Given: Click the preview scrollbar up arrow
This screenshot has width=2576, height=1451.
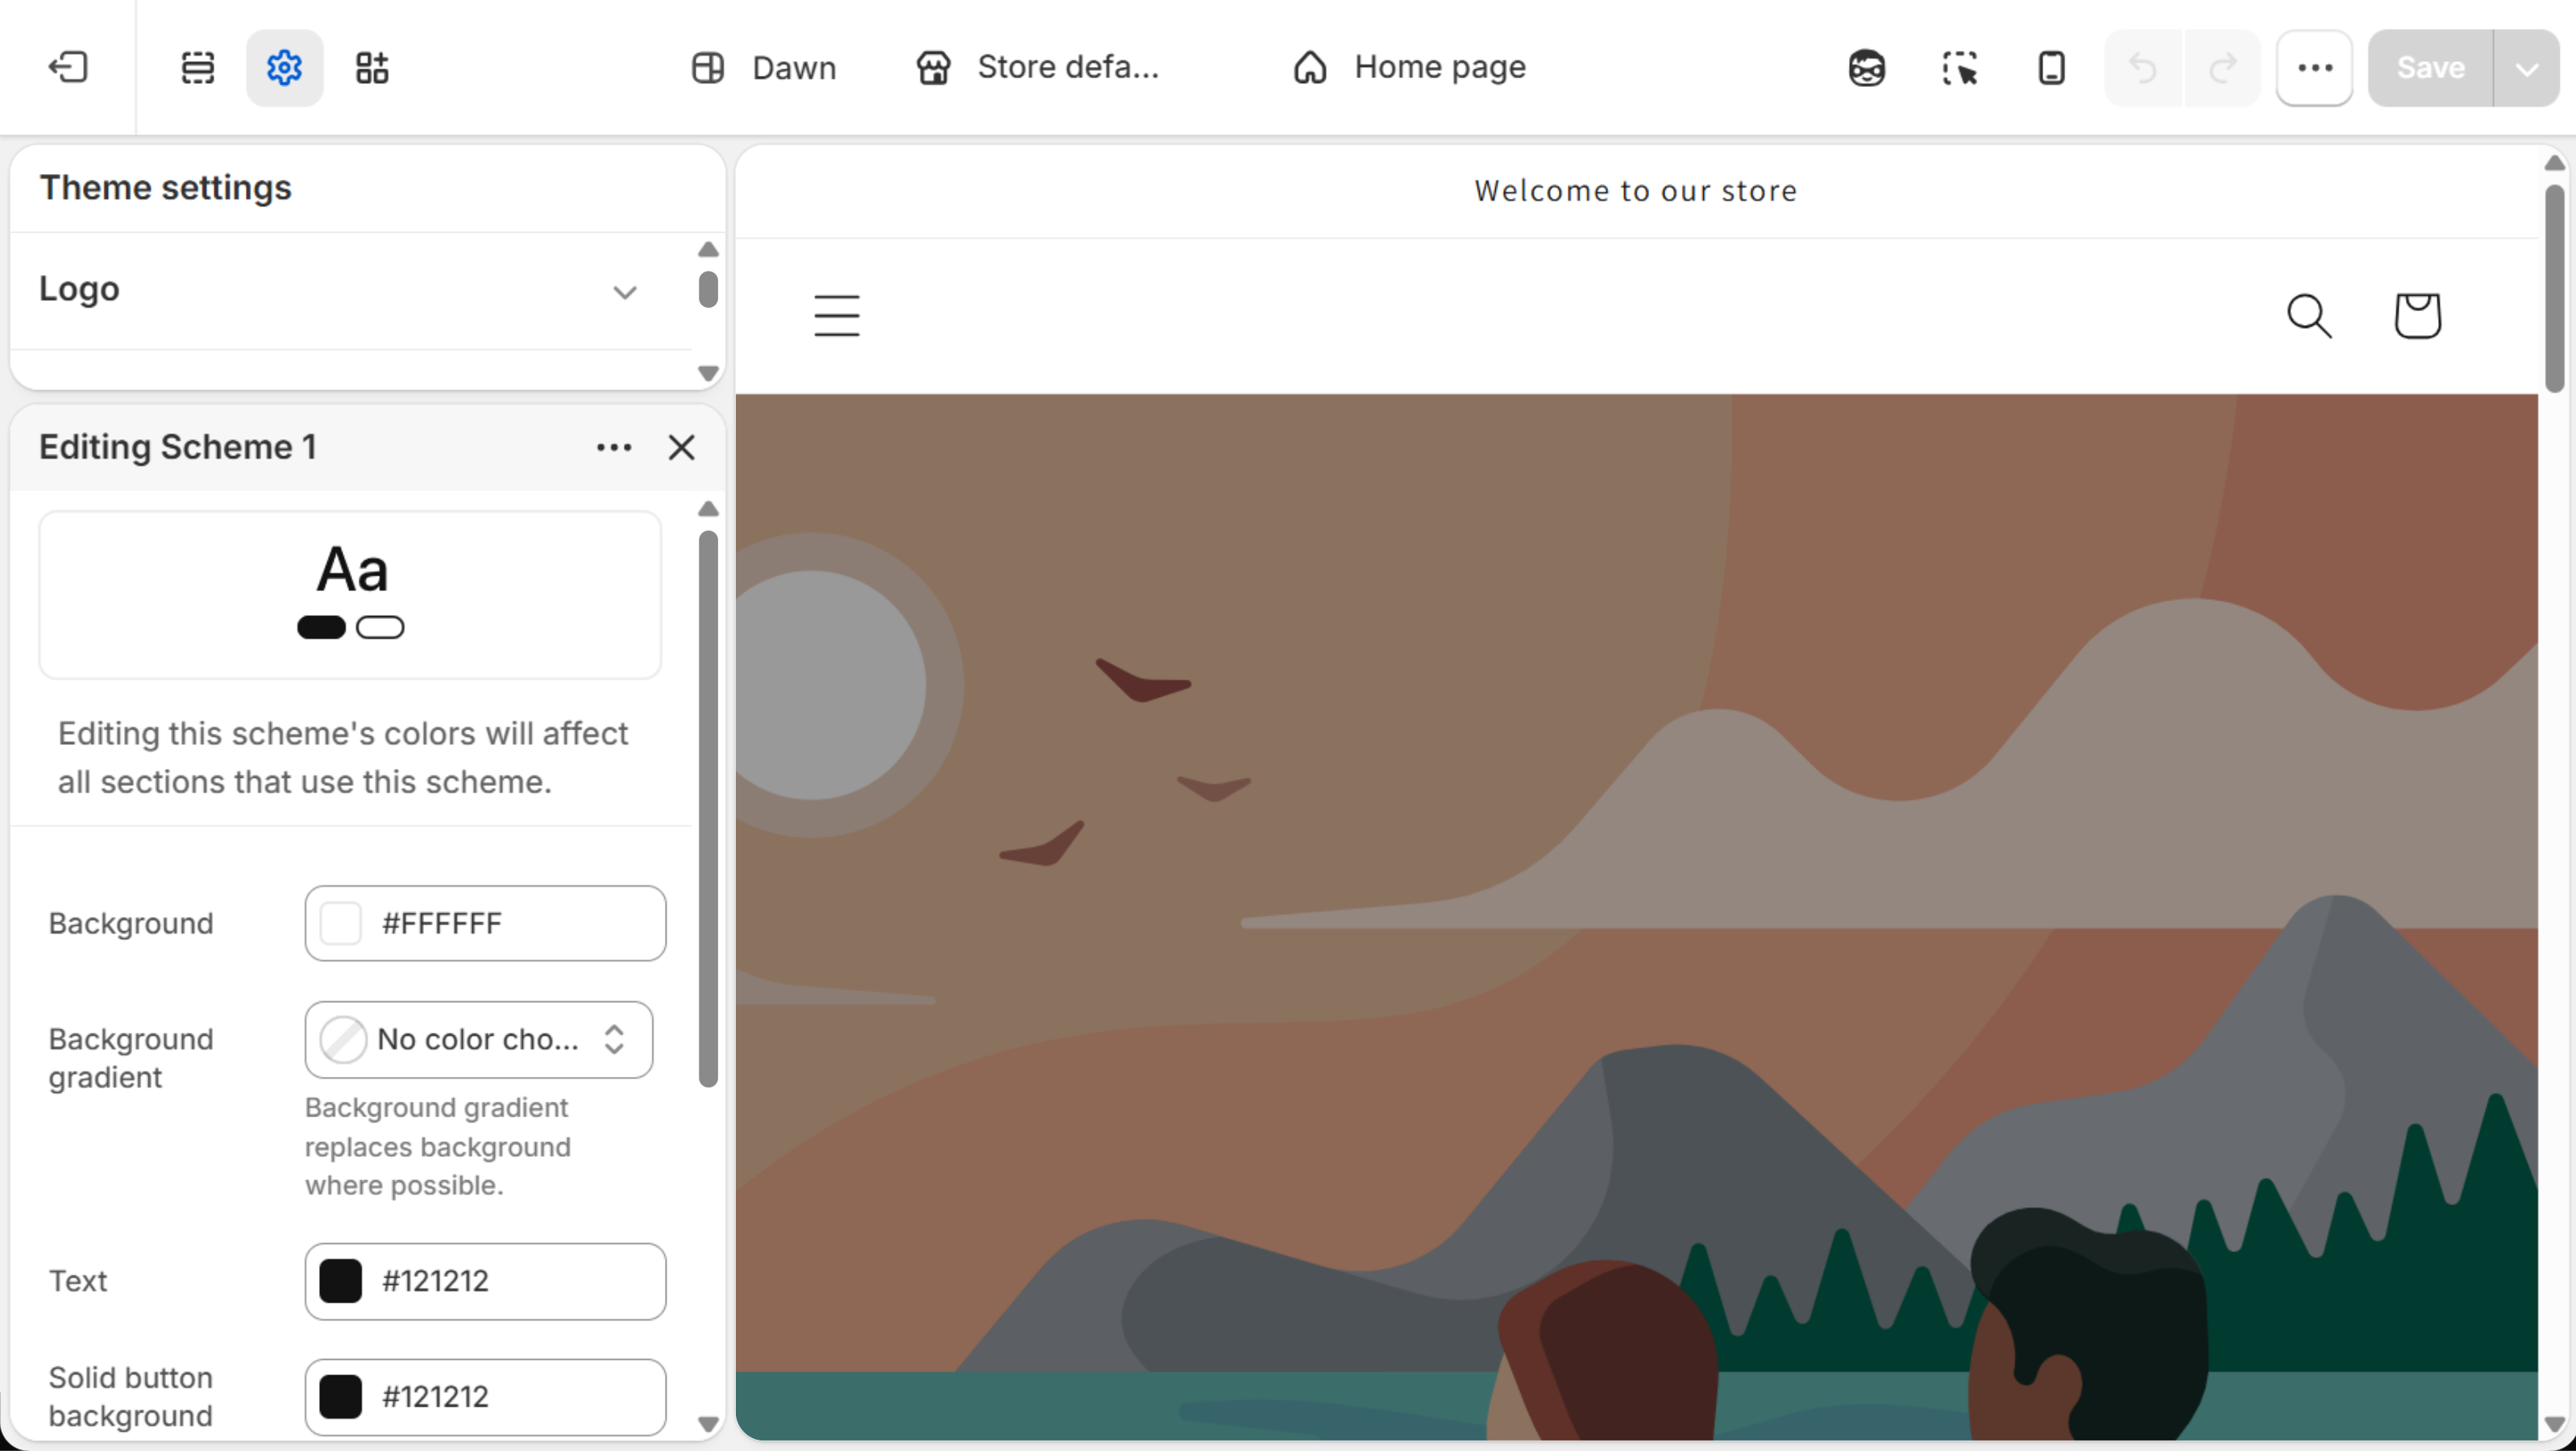Looking at the screenshot, I should point(2555,162).
